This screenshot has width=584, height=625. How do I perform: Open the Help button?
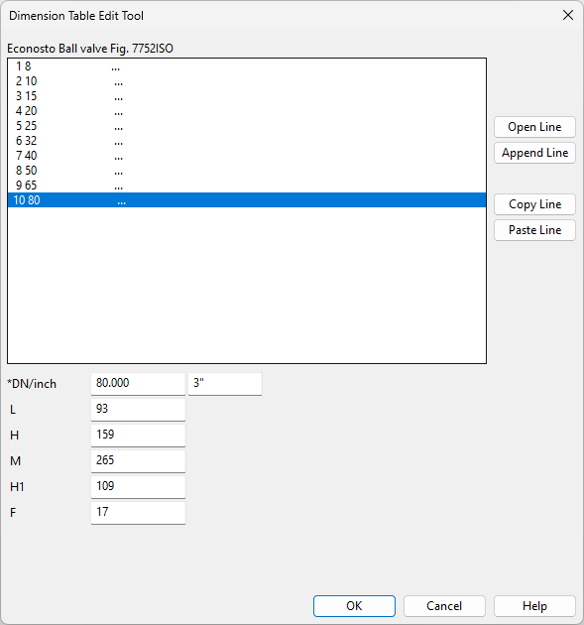coord(534,606)
